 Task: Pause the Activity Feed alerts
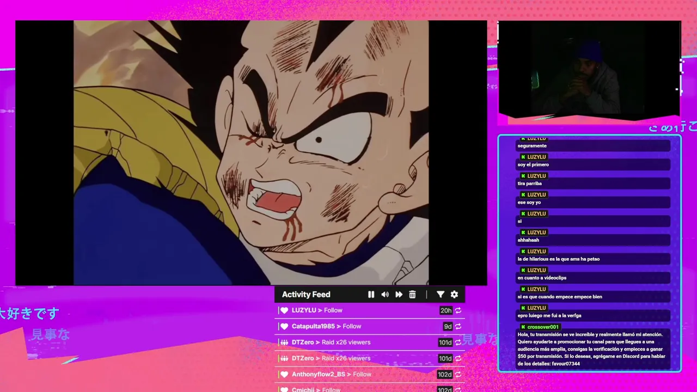371,295
